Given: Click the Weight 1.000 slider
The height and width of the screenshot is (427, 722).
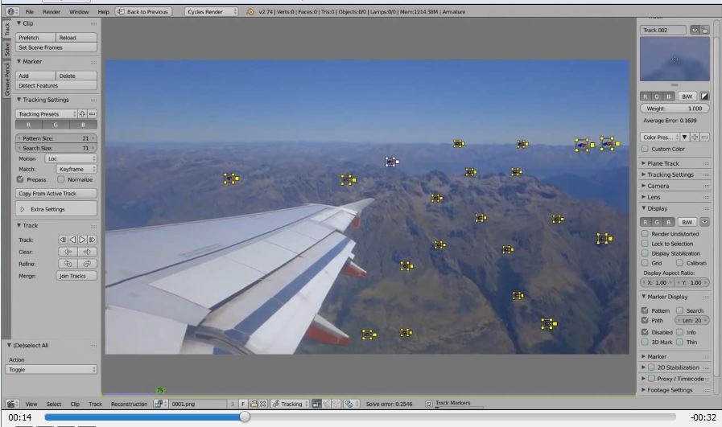Looking at the screenshot, I should [675, 109].
